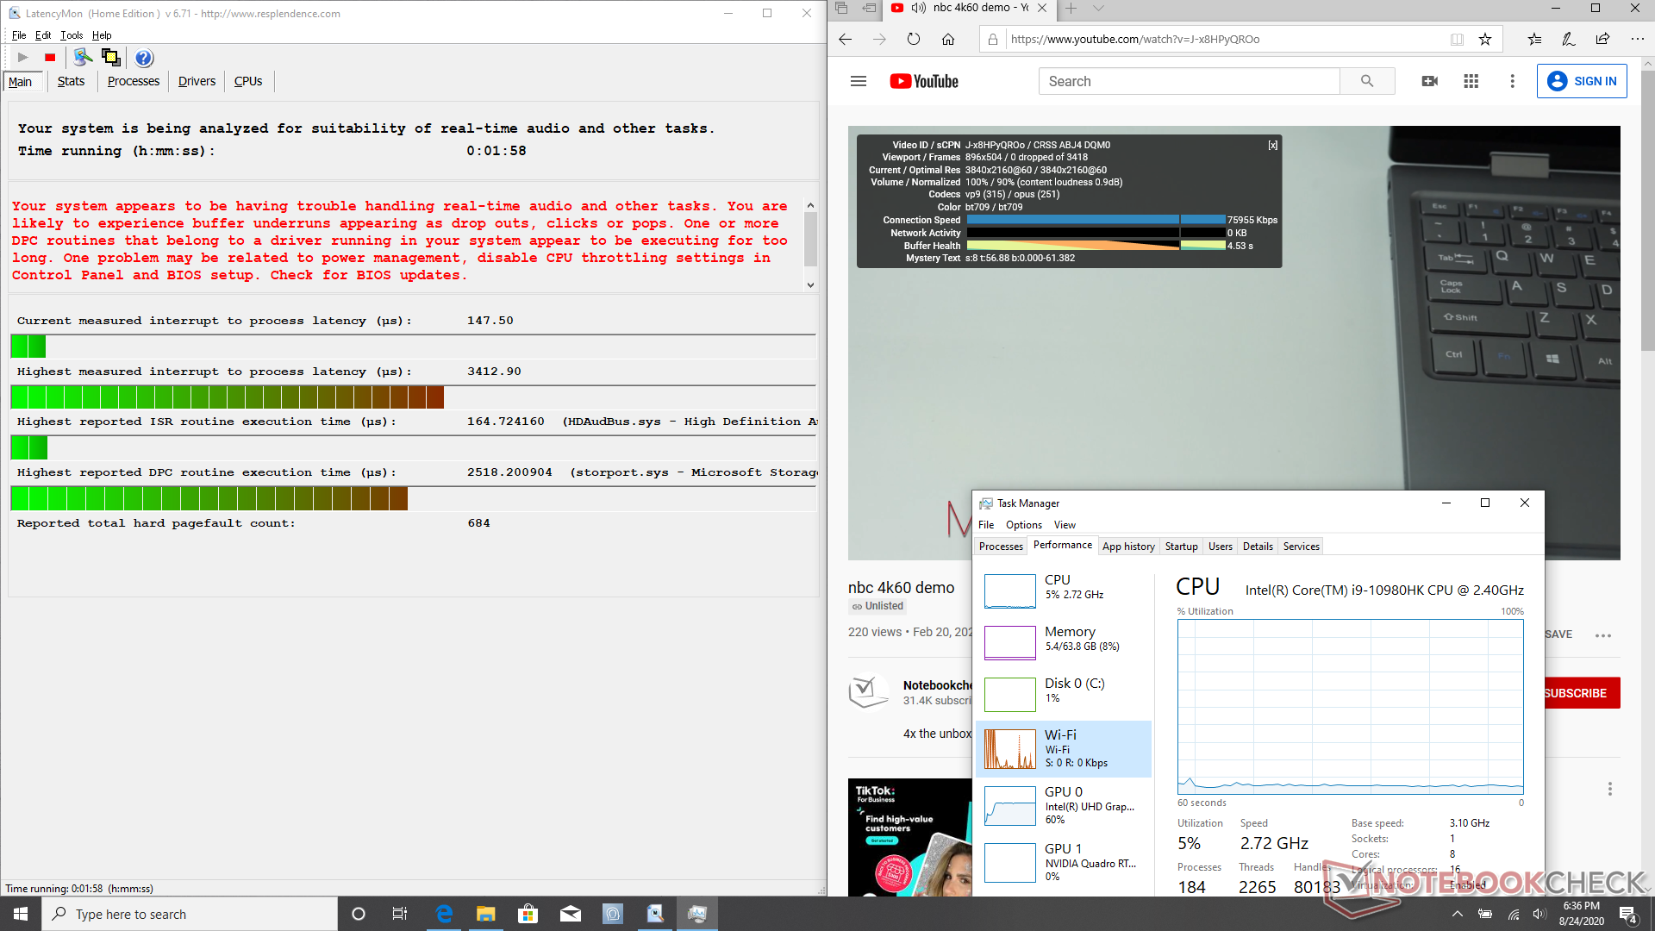This screenshot has width=1655, height=931.
Task: Click the SIGN IN button on YouTube
Action: coord(1582,81)
